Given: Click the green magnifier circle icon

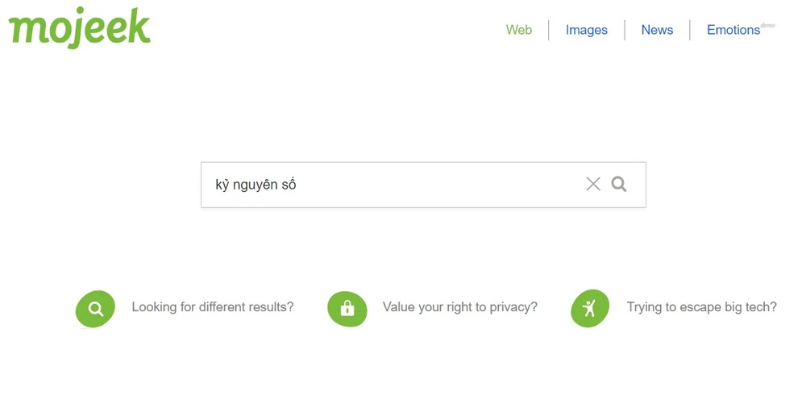Looking at the screenshot, I should [96, 309].
